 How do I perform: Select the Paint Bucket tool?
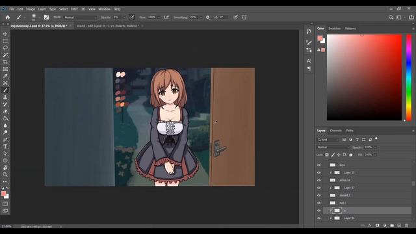(5, 118)
